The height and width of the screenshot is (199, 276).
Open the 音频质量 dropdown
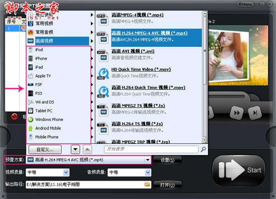[148, 172]
